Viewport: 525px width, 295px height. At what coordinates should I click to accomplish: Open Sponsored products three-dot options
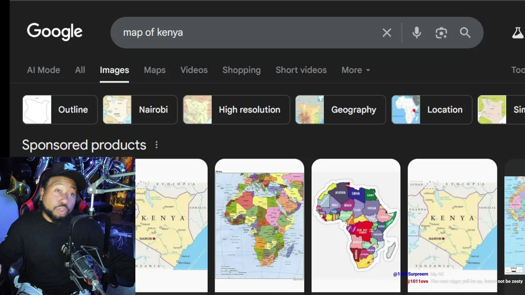[156, 145]
